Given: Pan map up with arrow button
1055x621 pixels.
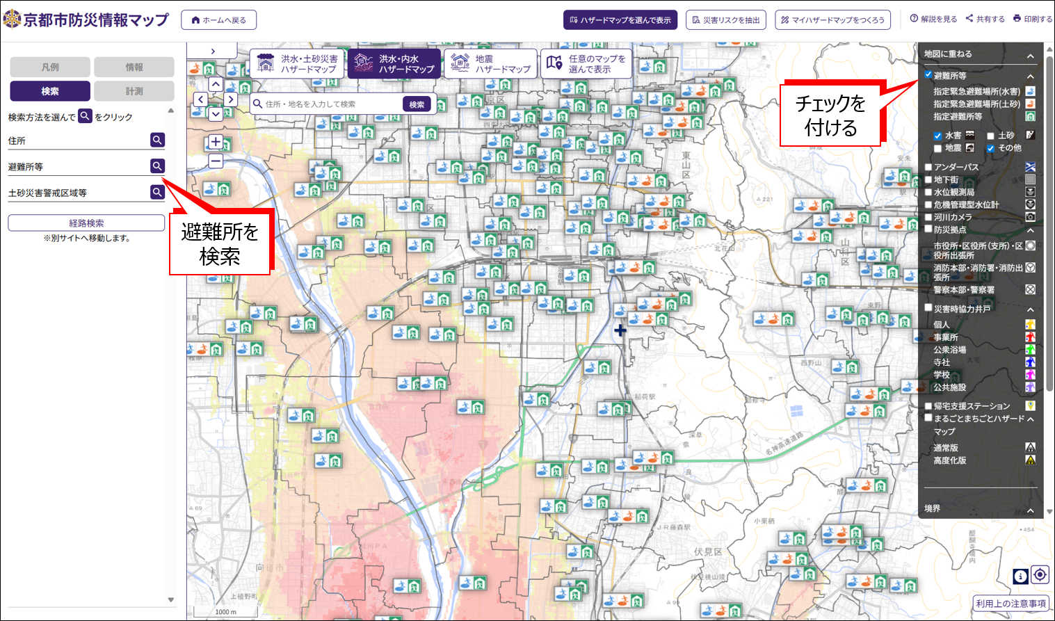Looking at the screenshot, I should pos(216,84).
